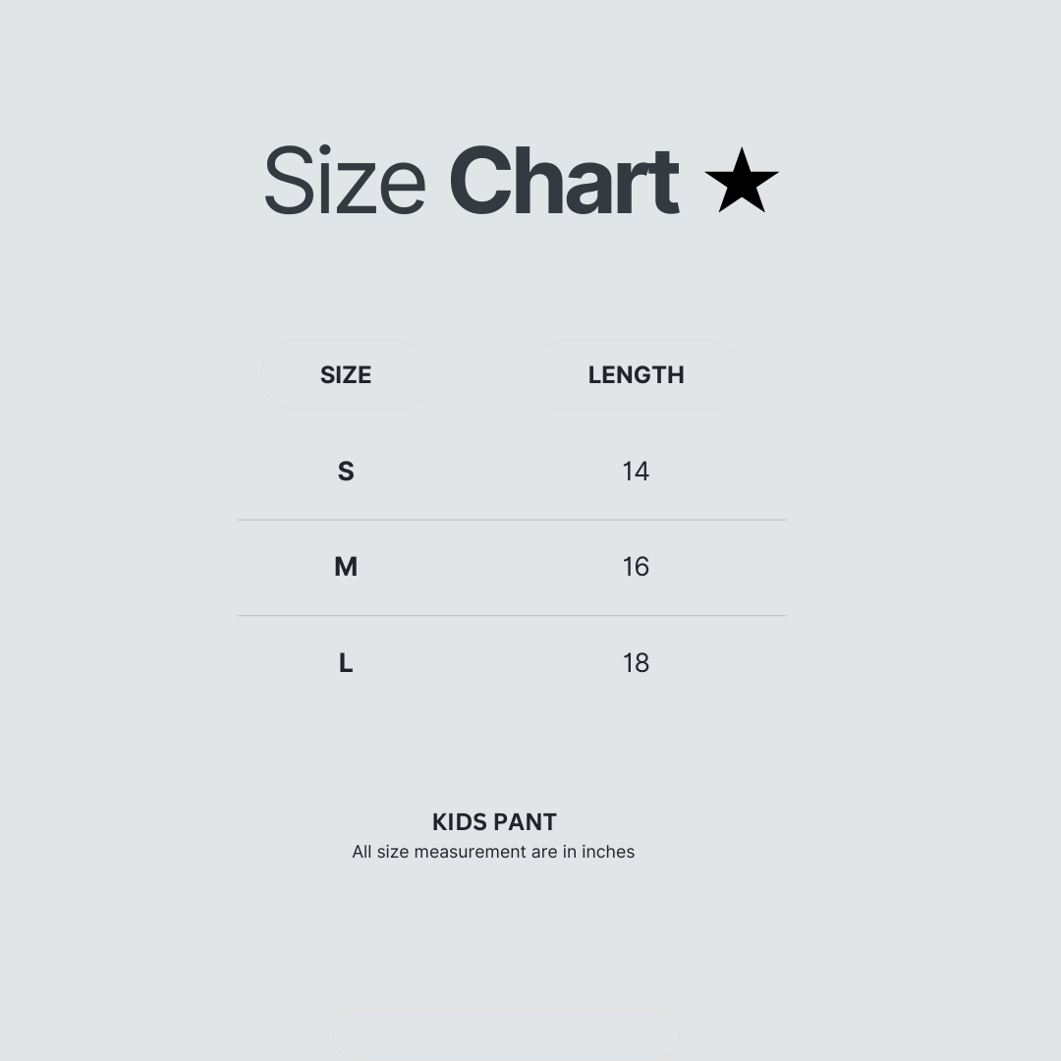Click the black star icon

coord(741,181)
